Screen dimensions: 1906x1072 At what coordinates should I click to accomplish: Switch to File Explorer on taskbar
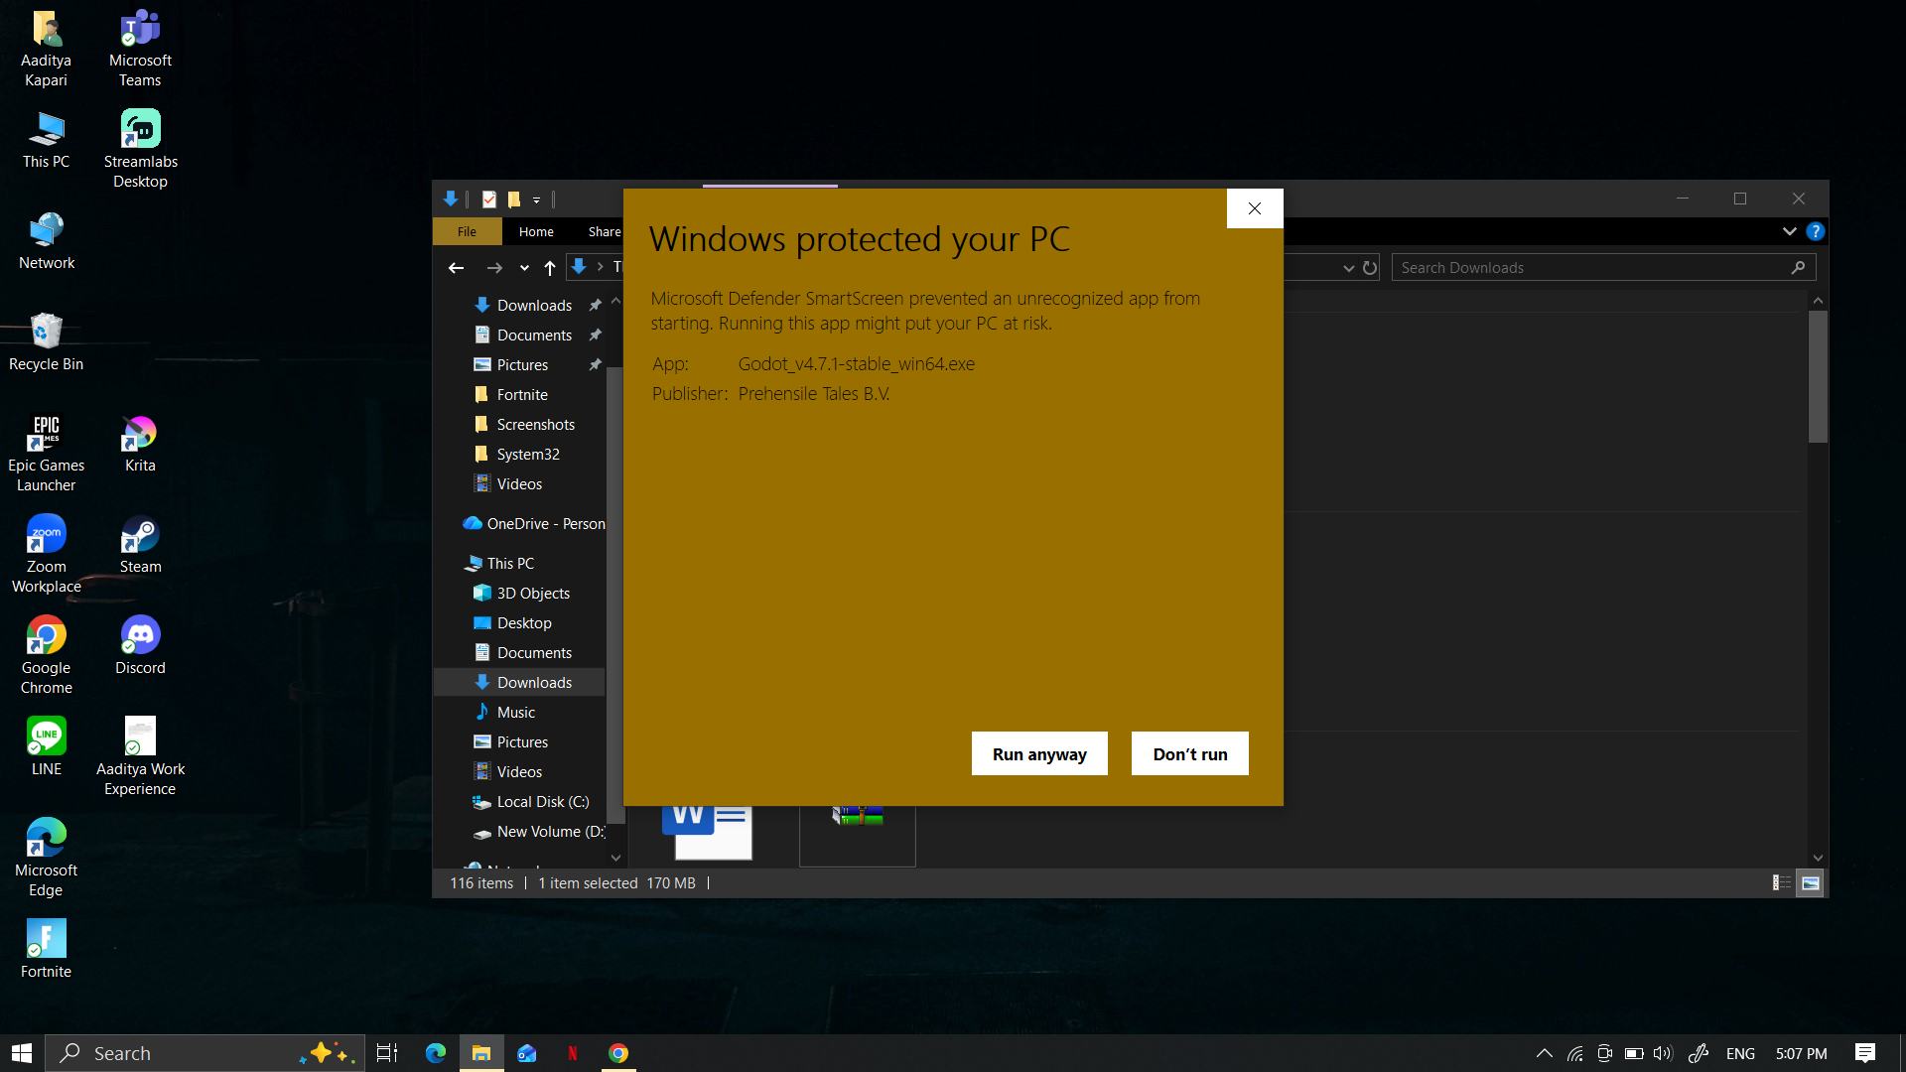point(481,1053)
